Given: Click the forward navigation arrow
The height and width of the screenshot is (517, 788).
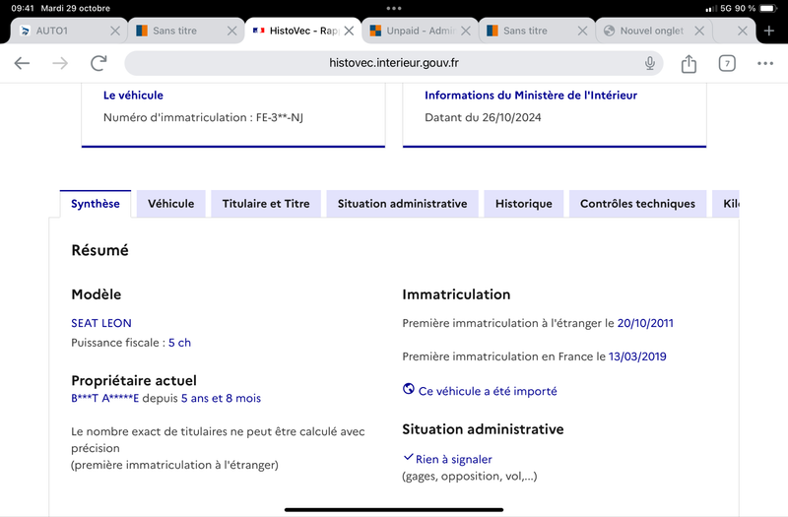Looking at the screenshot, I should 60,63.
